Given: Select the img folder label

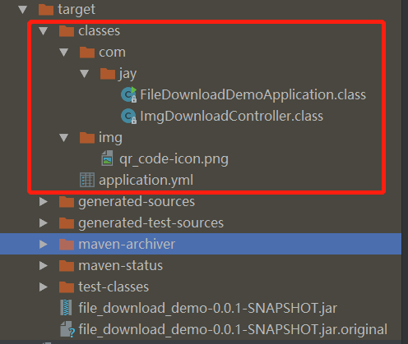Looking at the screenshot, I should (x=110, y=138).
